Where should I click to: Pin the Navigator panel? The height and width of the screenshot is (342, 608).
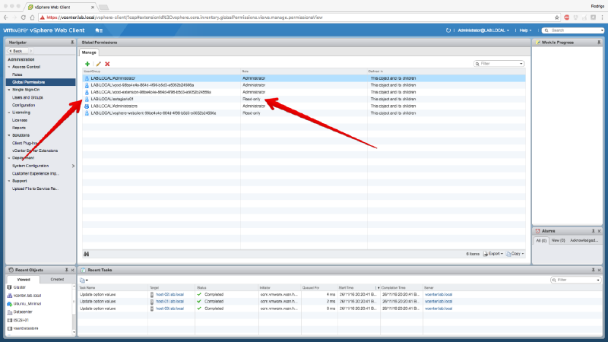(72, 43)
